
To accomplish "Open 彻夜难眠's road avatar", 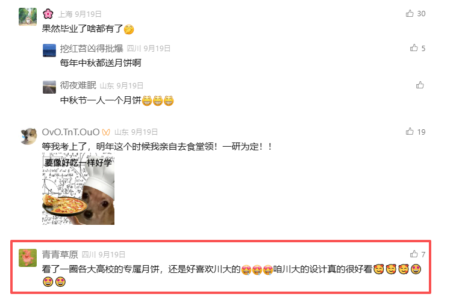I will click(49, 87).
